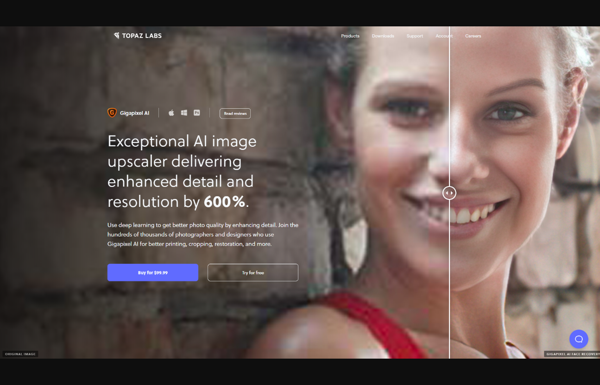The width and height of the screenshot is (600, 385).
Task: Select the Apple macOS platform icon
Action: 171,113
